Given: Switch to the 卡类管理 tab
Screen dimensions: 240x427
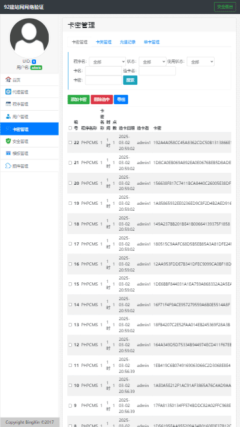Looking at the screenshot, I should click(104, 42).
